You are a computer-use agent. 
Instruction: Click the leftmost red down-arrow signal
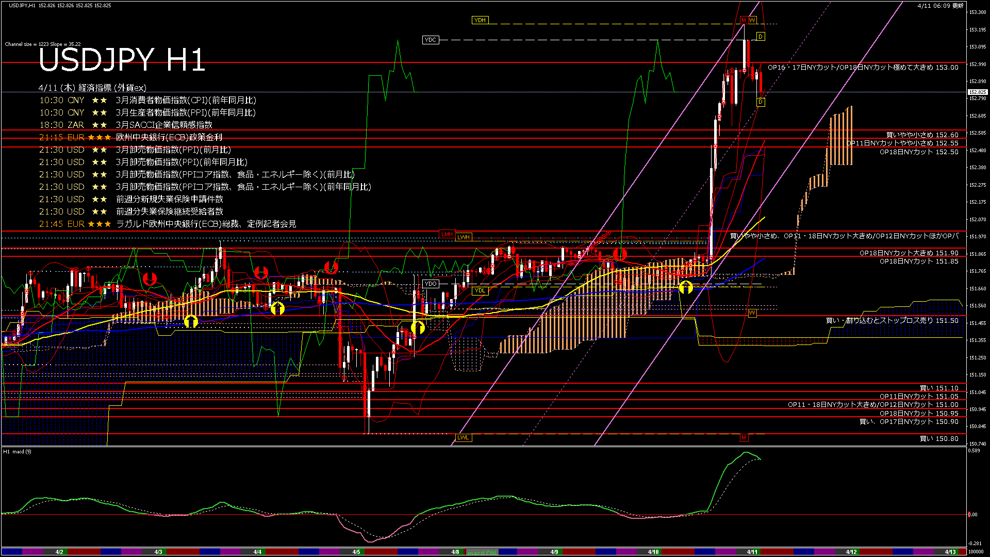point(150,279)
